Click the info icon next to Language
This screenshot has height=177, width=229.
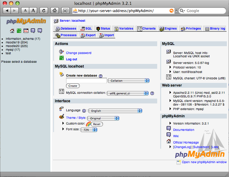[x=84, y=111]
